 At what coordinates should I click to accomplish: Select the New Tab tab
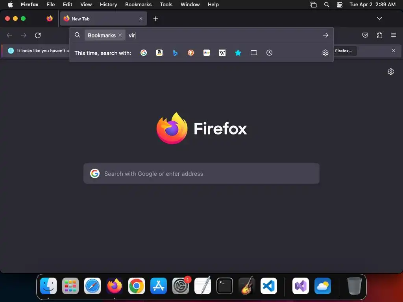tap(104, 18)
